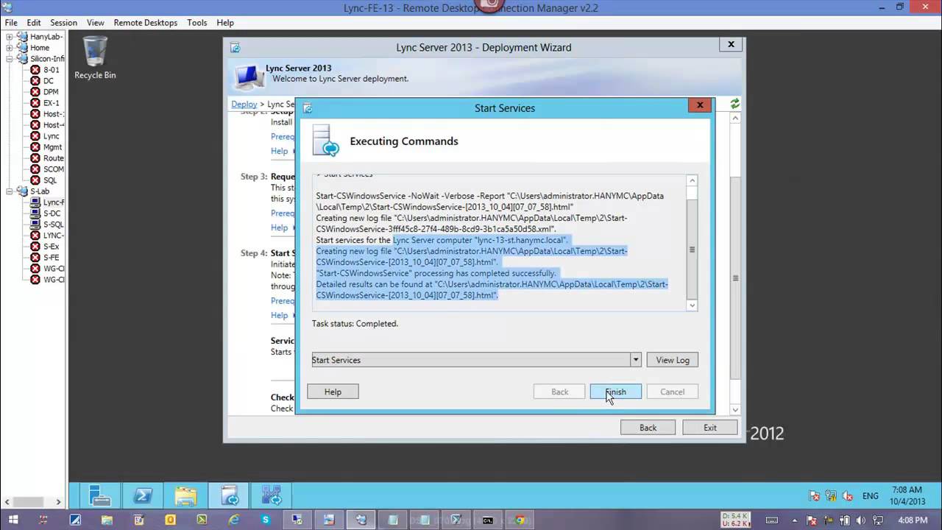Viewport: 942px width, 530px height.
Task: Open Skype from the local taskbar
Action: click(266, 520)
